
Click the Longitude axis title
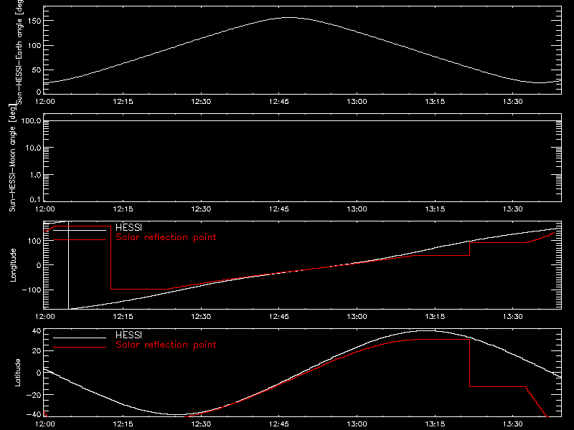coord(13,265)
